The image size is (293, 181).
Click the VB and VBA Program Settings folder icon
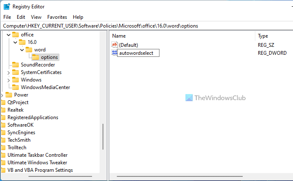coord(3,170)
